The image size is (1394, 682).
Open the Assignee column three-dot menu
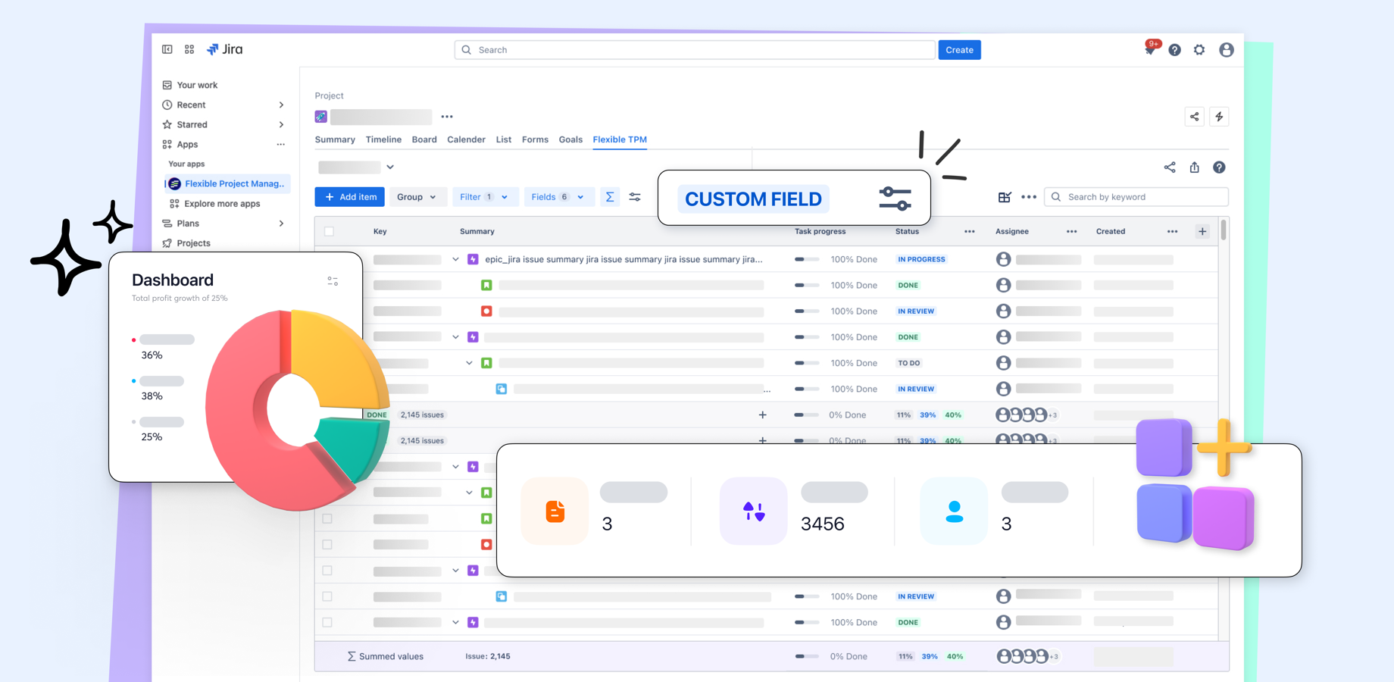click(x=1071, y=231)
